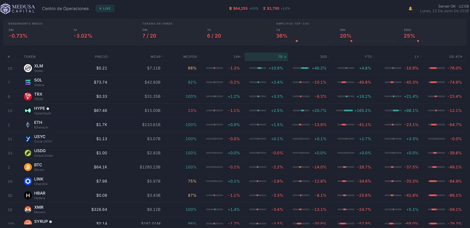Click HYPE's +165.2% YTD bar
This screenshot has width=470, height=228.
(344, 111)
